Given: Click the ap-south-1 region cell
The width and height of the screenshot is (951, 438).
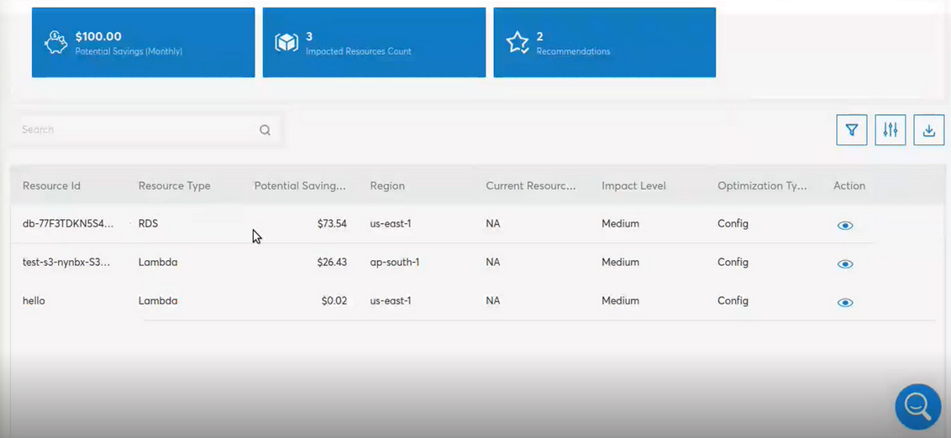Looking at the screenshot, I should [x=395, y=263].
